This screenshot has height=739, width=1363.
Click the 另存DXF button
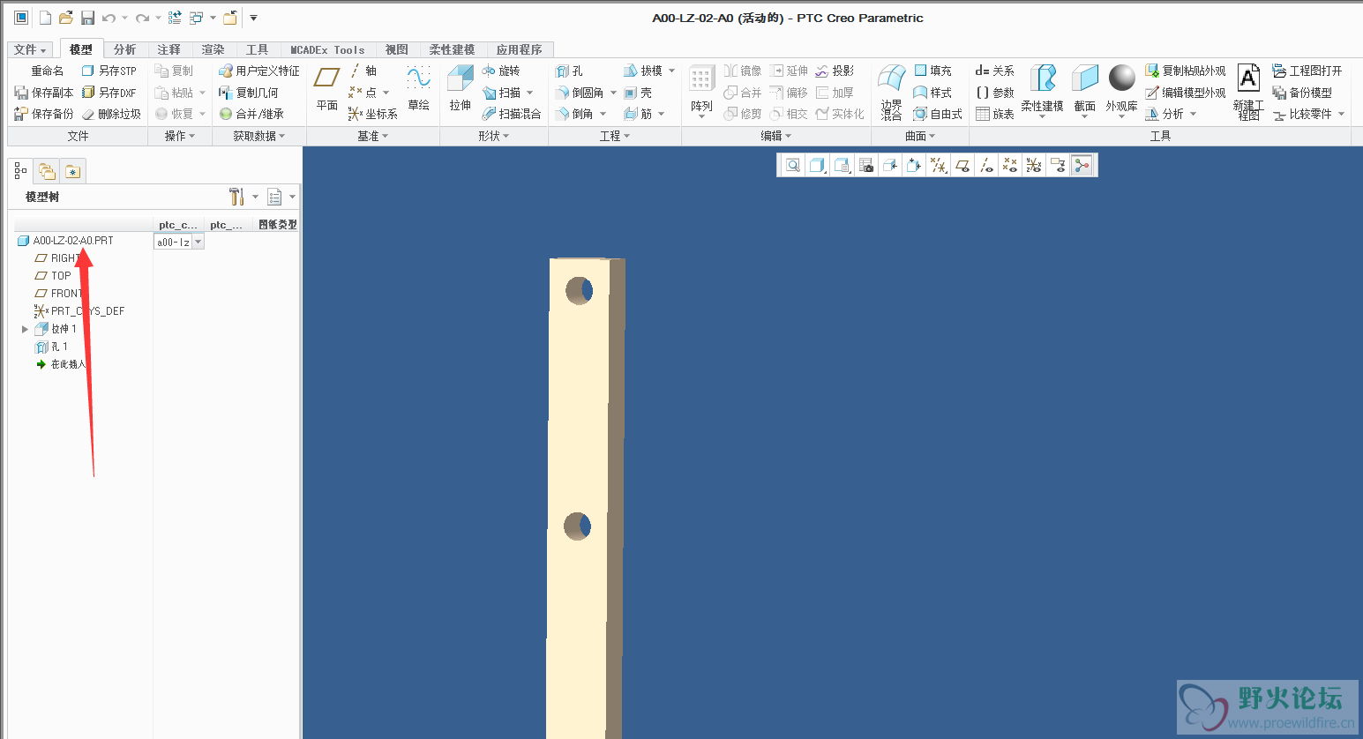[x=109, y=93]
